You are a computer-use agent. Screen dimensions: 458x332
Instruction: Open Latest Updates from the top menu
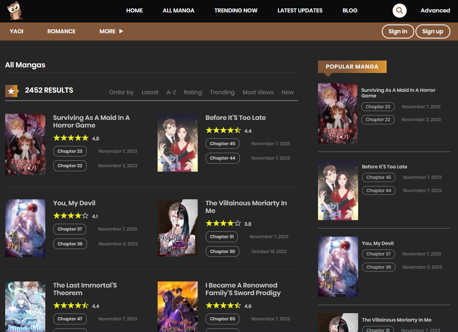[x=300, y=10]
